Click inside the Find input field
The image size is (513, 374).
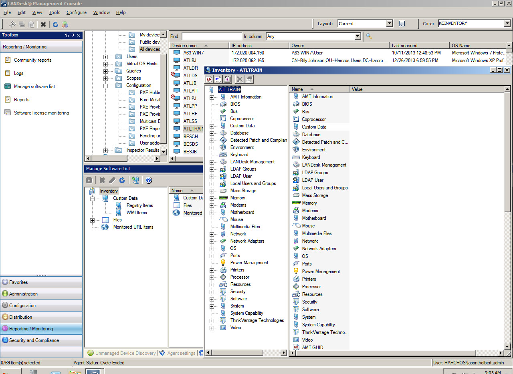[x=211, y=36]
